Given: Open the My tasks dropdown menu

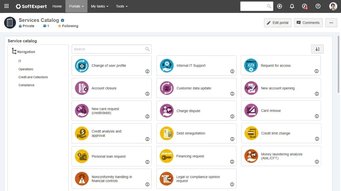Looking at the screenshot, I should click(x=100, y=6).
